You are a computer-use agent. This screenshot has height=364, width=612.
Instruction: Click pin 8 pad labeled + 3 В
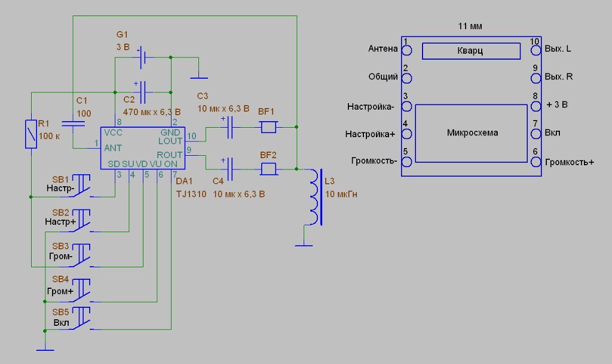tap(535, 106)
